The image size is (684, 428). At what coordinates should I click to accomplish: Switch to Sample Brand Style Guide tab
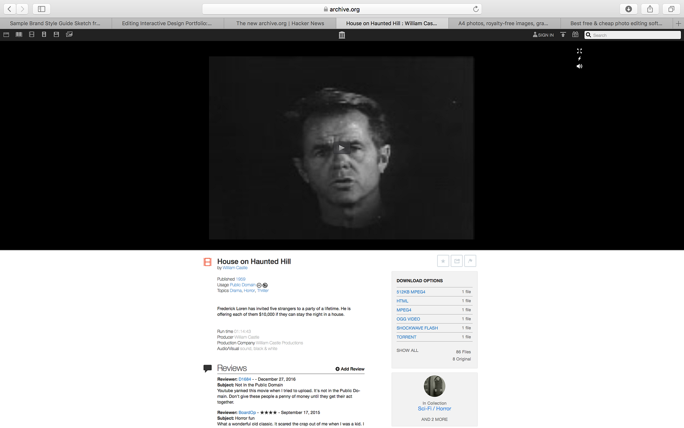coord(56,24)
